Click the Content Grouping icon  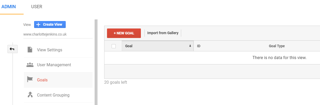pyautogui.click(x=30, y=95)
